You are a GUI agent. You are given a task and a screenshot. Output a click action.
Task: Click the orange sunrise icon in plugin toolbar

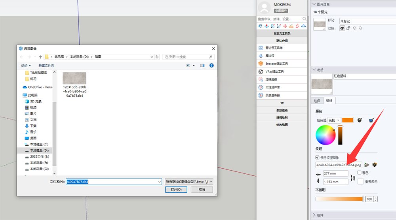(x=291, y=26)
